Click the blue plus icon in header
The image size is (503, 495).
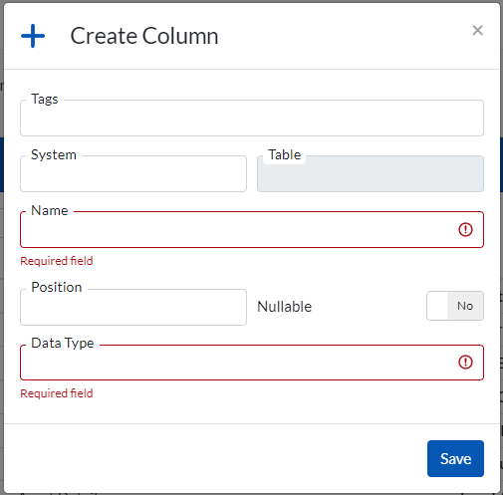tap(33, 36)
